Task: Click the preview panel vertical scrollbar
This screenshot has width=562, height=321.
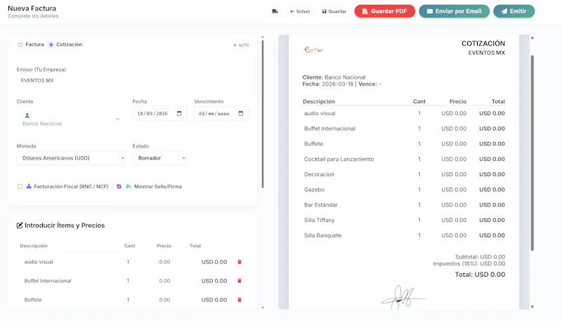Action: [532, 153]
